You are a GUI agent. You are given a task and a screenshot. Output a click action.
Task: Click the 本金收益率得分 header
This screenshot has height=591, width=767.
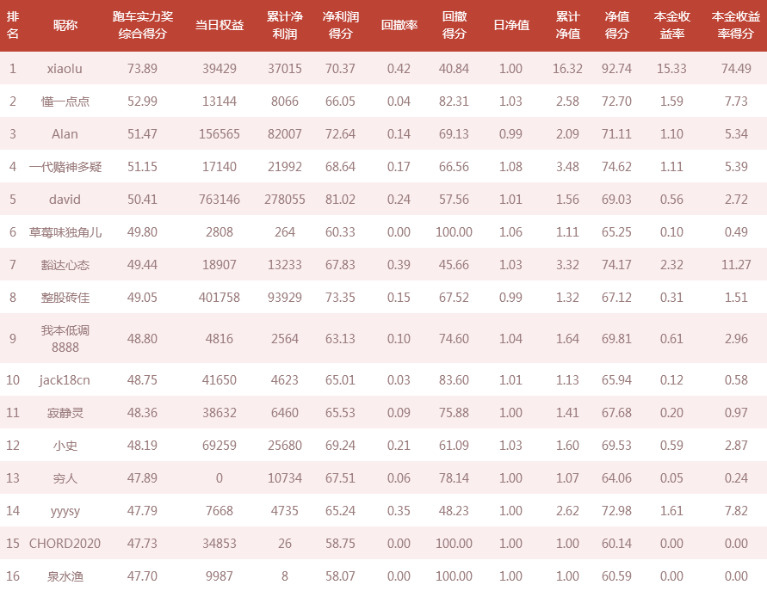point(736,25)
